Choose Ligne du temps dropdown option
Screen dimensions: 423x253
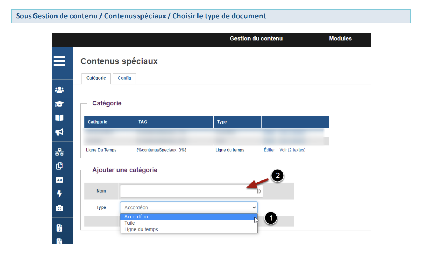189,230
